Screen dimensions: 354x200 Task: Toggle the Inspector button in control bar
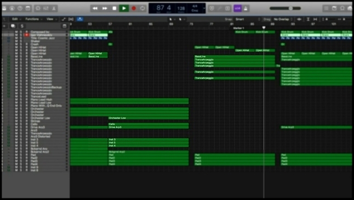click(x=12, y=8)
